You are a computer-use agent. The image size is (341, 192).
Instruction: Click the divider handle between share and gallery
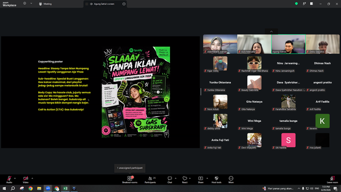201,92
